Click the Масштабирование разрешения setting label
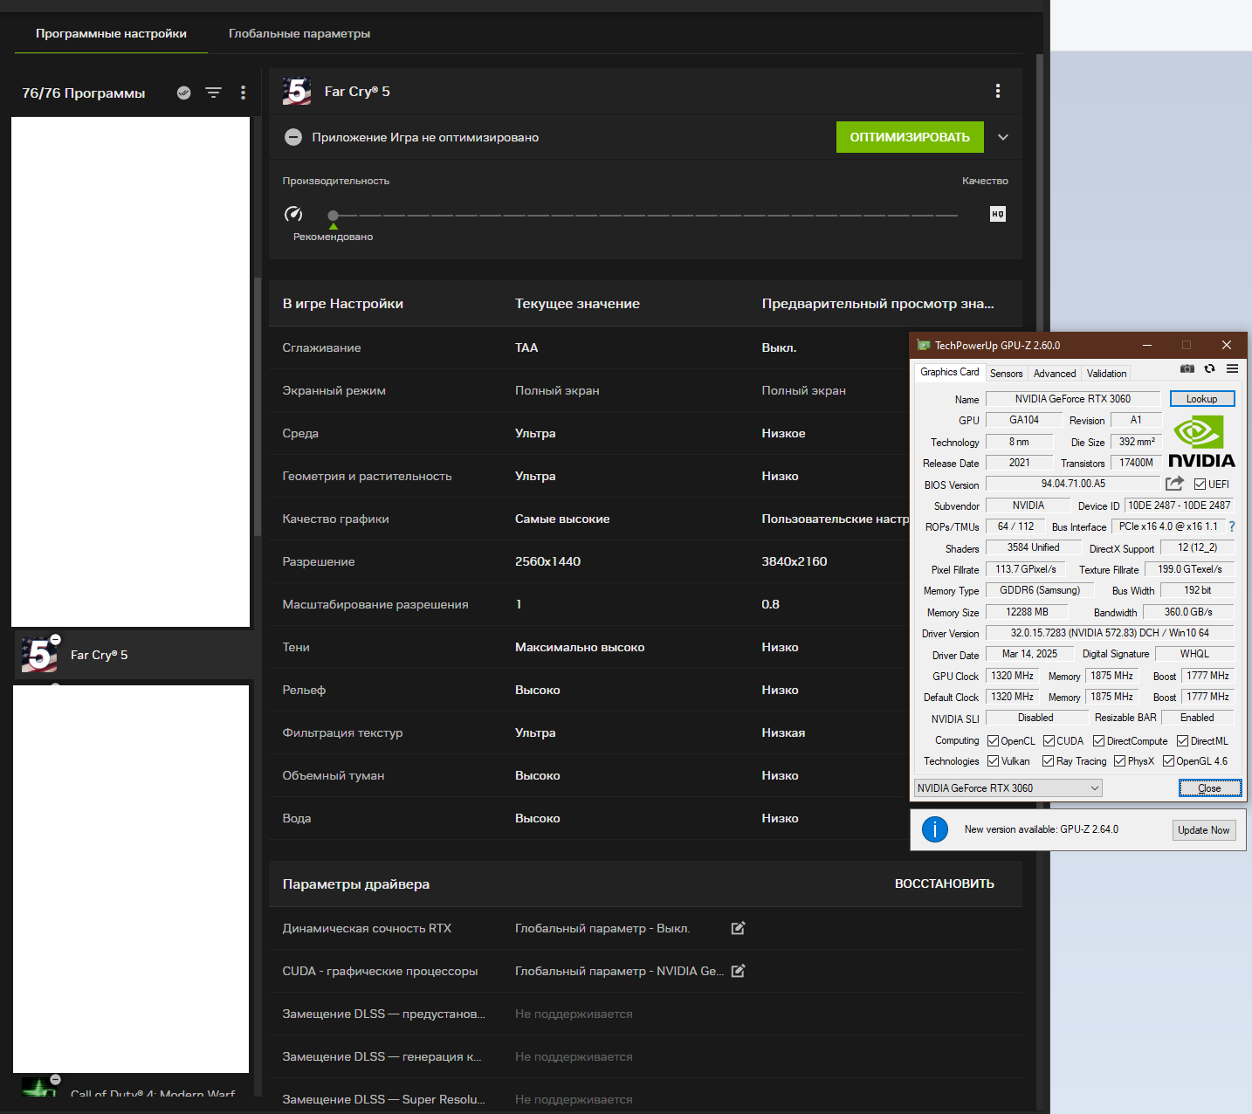 (375, 604)
